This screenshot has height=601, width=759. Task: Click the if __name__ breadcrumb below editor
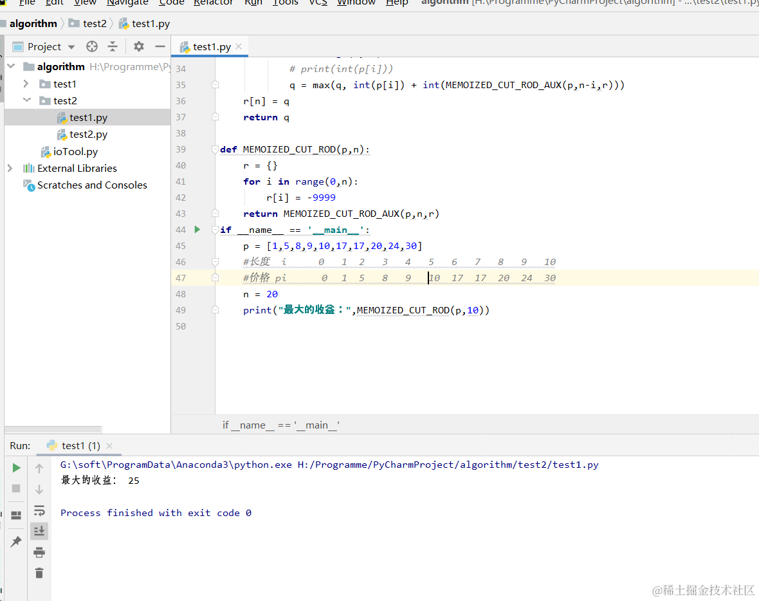(280, 425)
